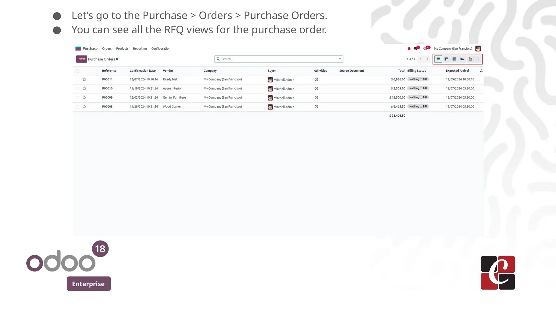Open the activity clock for P00011
Screen dimensions: 556x312
[x=316, y=79]
